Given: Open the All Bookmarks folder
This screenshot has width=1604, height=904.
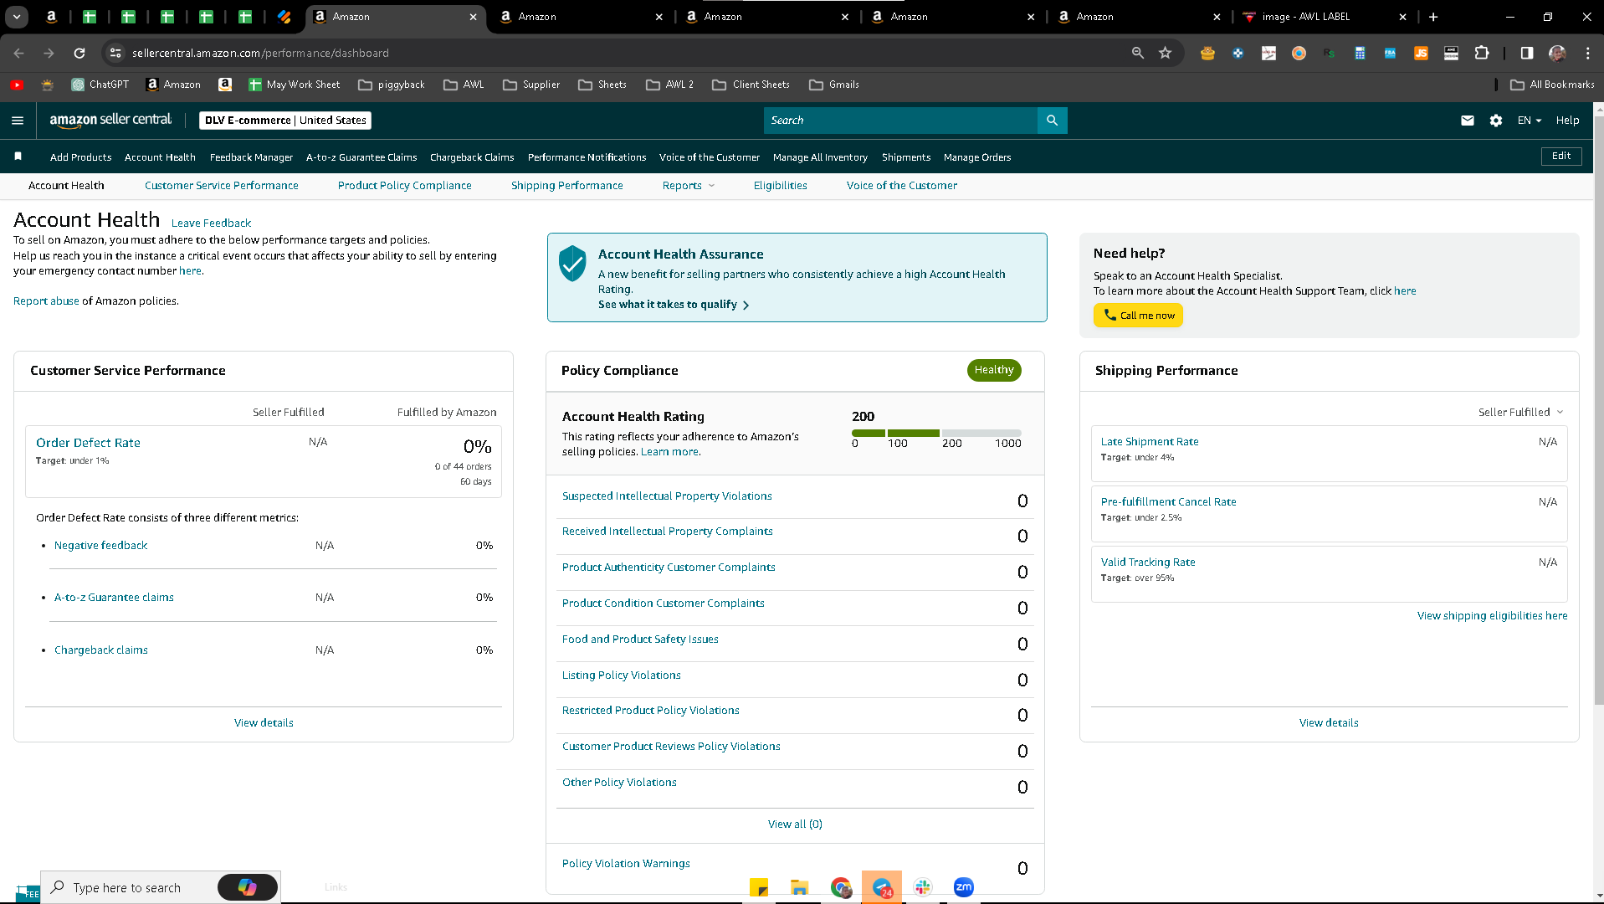Looking at the screenshot, I should click(x=1552, y=85).
